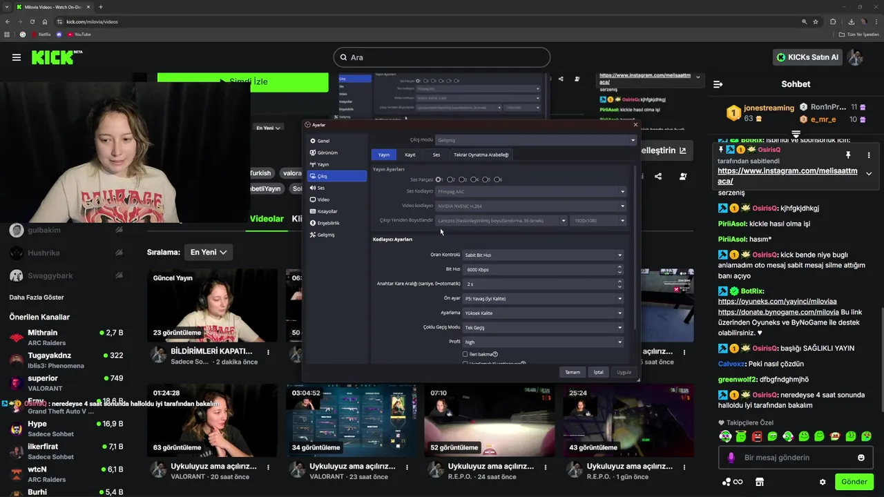Image resolution: width=884 pixels, height=497 pixels.
Task: Open the Profil dropdown
Action: coord(543,342)
